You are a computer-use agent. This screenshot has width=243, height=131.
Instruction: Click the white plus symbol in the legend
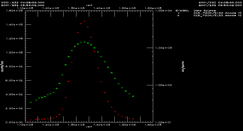pos(178,13)
